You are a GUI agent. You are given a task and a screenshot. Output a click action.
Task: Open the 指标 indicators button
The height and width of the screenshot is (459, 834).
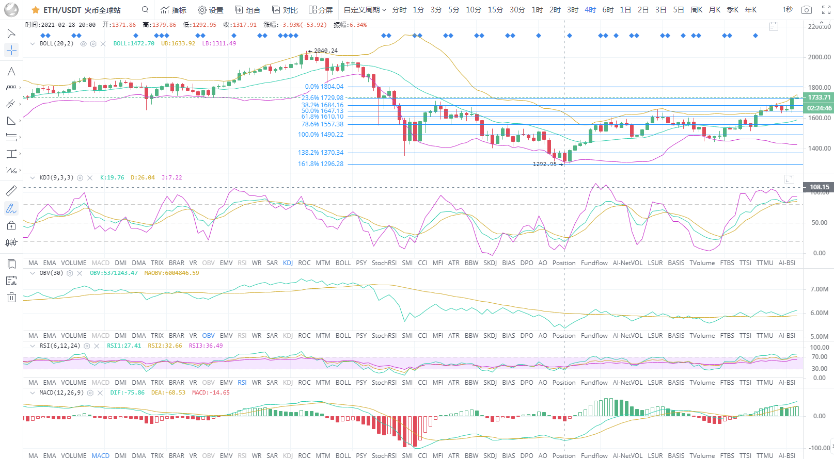[174, 10]
